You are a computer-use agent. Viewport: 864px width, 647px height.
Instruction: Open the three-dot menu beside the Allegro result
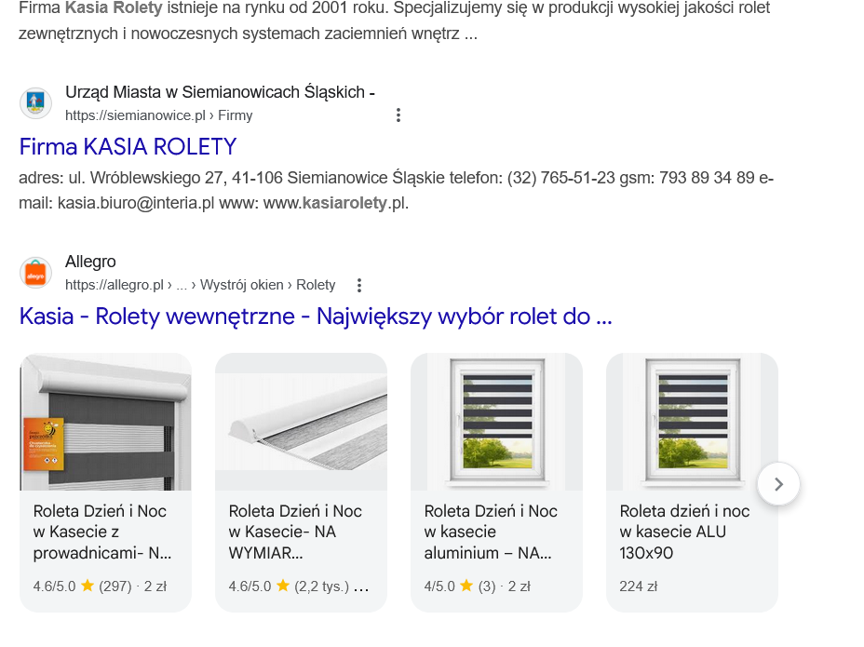click(x=359, y=285)
